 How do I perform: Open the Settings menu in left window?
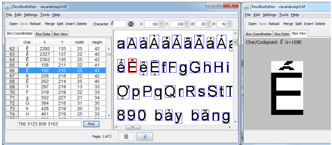tap(31, 15)
